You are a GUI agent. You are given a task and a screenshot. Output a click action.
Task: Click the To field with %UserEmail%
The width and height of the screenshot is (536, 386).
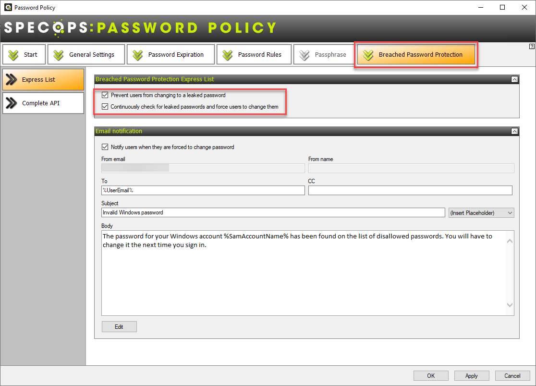tap(203, 190)
